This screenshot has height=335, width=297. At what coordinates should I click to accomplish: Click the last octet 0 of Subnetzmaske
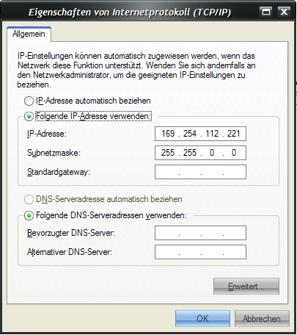click(234, 153)
